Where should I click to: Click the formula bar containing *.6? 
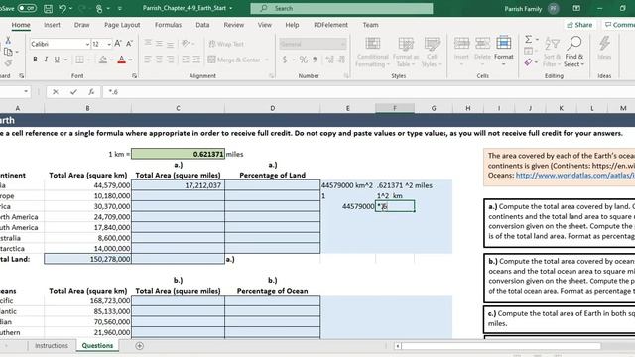pos(368,92)
